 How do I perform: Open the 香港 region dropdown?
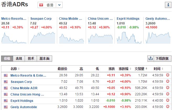[60, 5]
